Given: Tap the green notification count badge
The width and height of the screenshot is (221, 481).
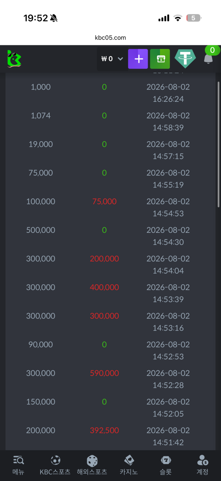Looking at the screenshot, I should coord(212,50).
